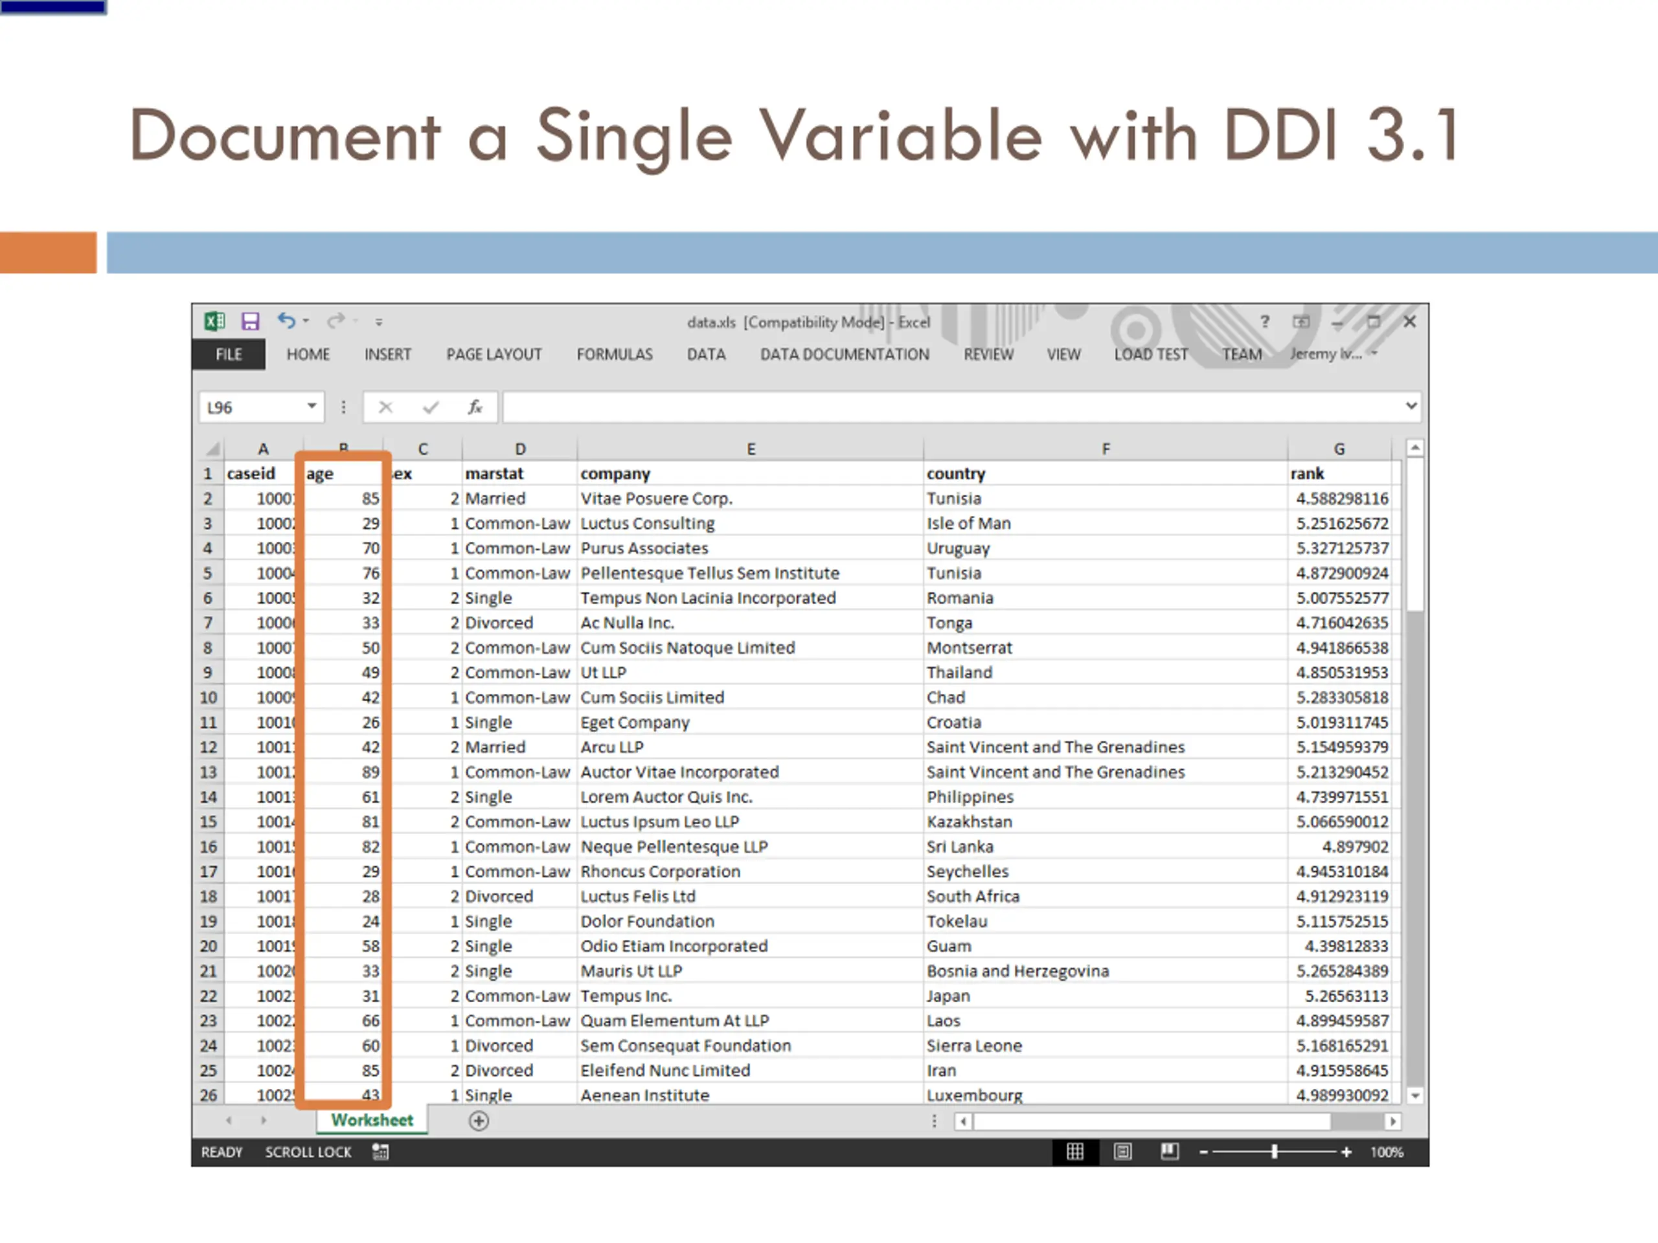Open the TEAM tab
Image resolution: width=1658 pixels, height=1243 pixels.
[1242, 354]
